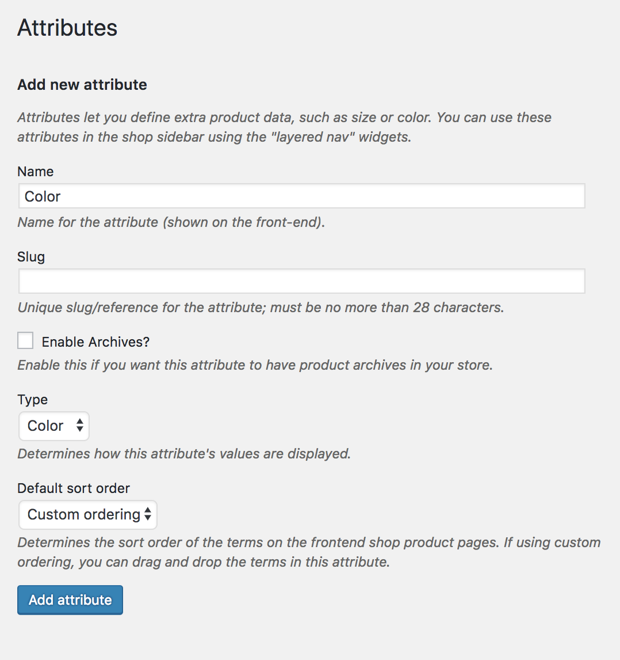Click the 'shown on the front-end' hint text
620x660 pixels.
[171, 222]
